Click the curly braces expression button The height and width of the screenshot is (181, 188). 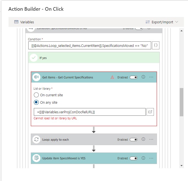[156, 46]
